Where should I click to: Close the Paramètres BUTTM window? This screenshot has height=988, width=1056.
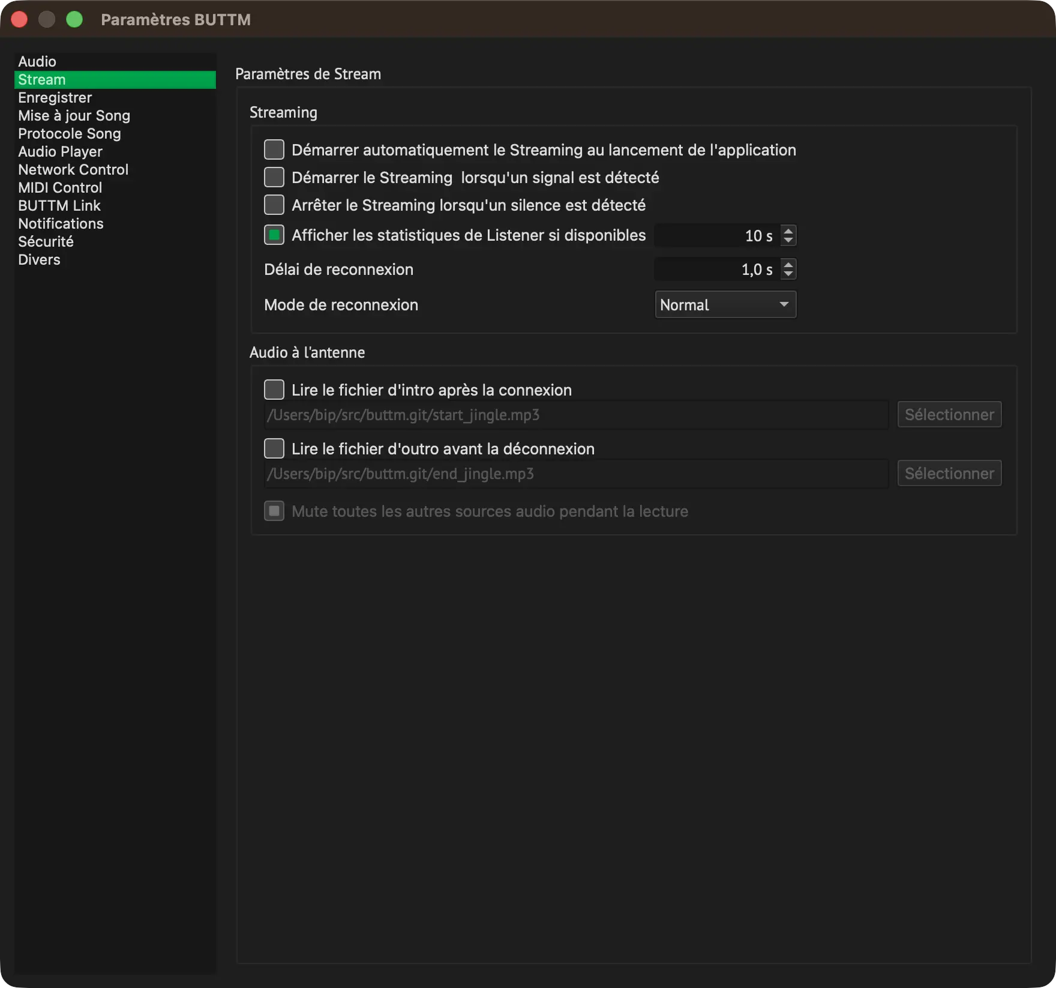[19, 19]
